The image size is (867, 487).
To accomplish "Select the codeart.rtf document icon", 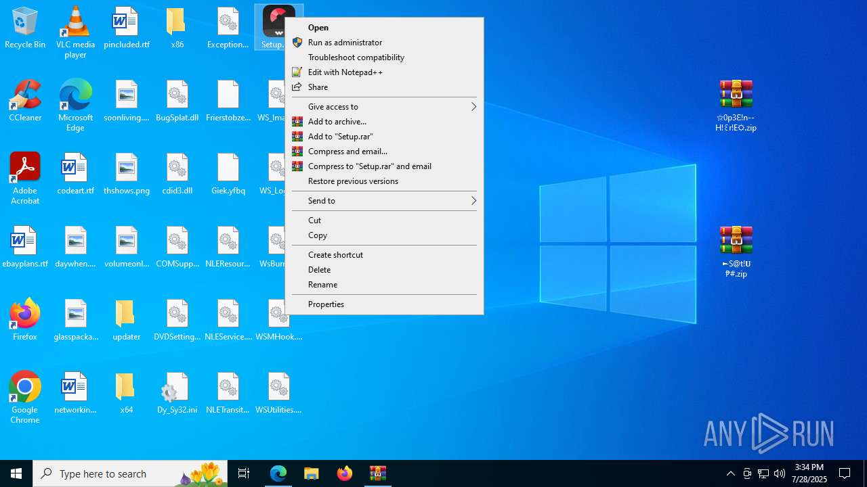I will click(x=75, y=174).
